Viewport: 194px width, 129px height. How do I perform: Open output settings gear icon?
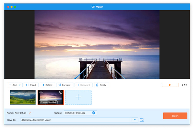[94, 113]
